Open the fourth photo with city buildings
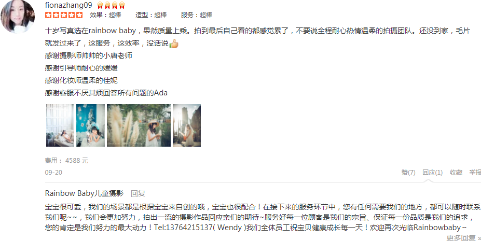 [187, 125]
